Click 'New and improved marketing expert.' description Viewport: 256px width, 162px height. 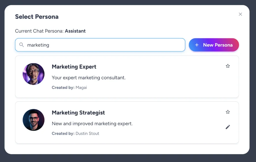click(92, 123)
